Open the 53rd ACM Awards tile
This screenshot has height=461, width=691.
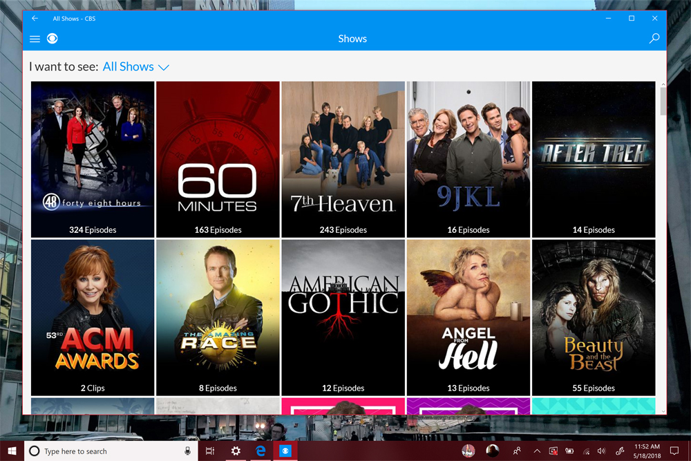(x=93, y=318)
